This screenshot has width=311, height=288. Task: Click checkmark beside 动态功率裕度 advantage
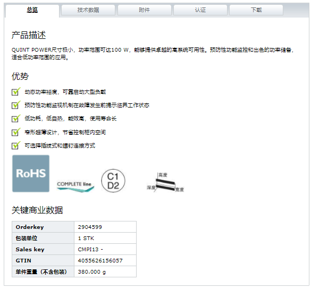(x=16, y=92)
